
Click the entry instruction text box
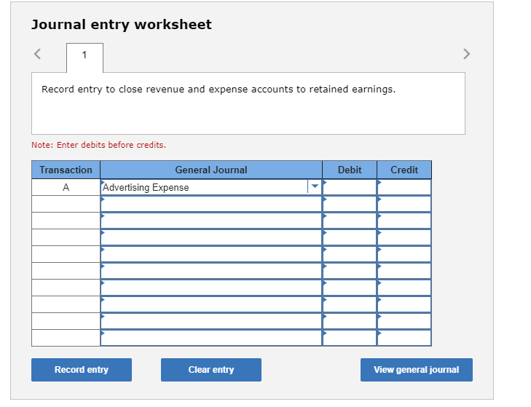[248, 103]
